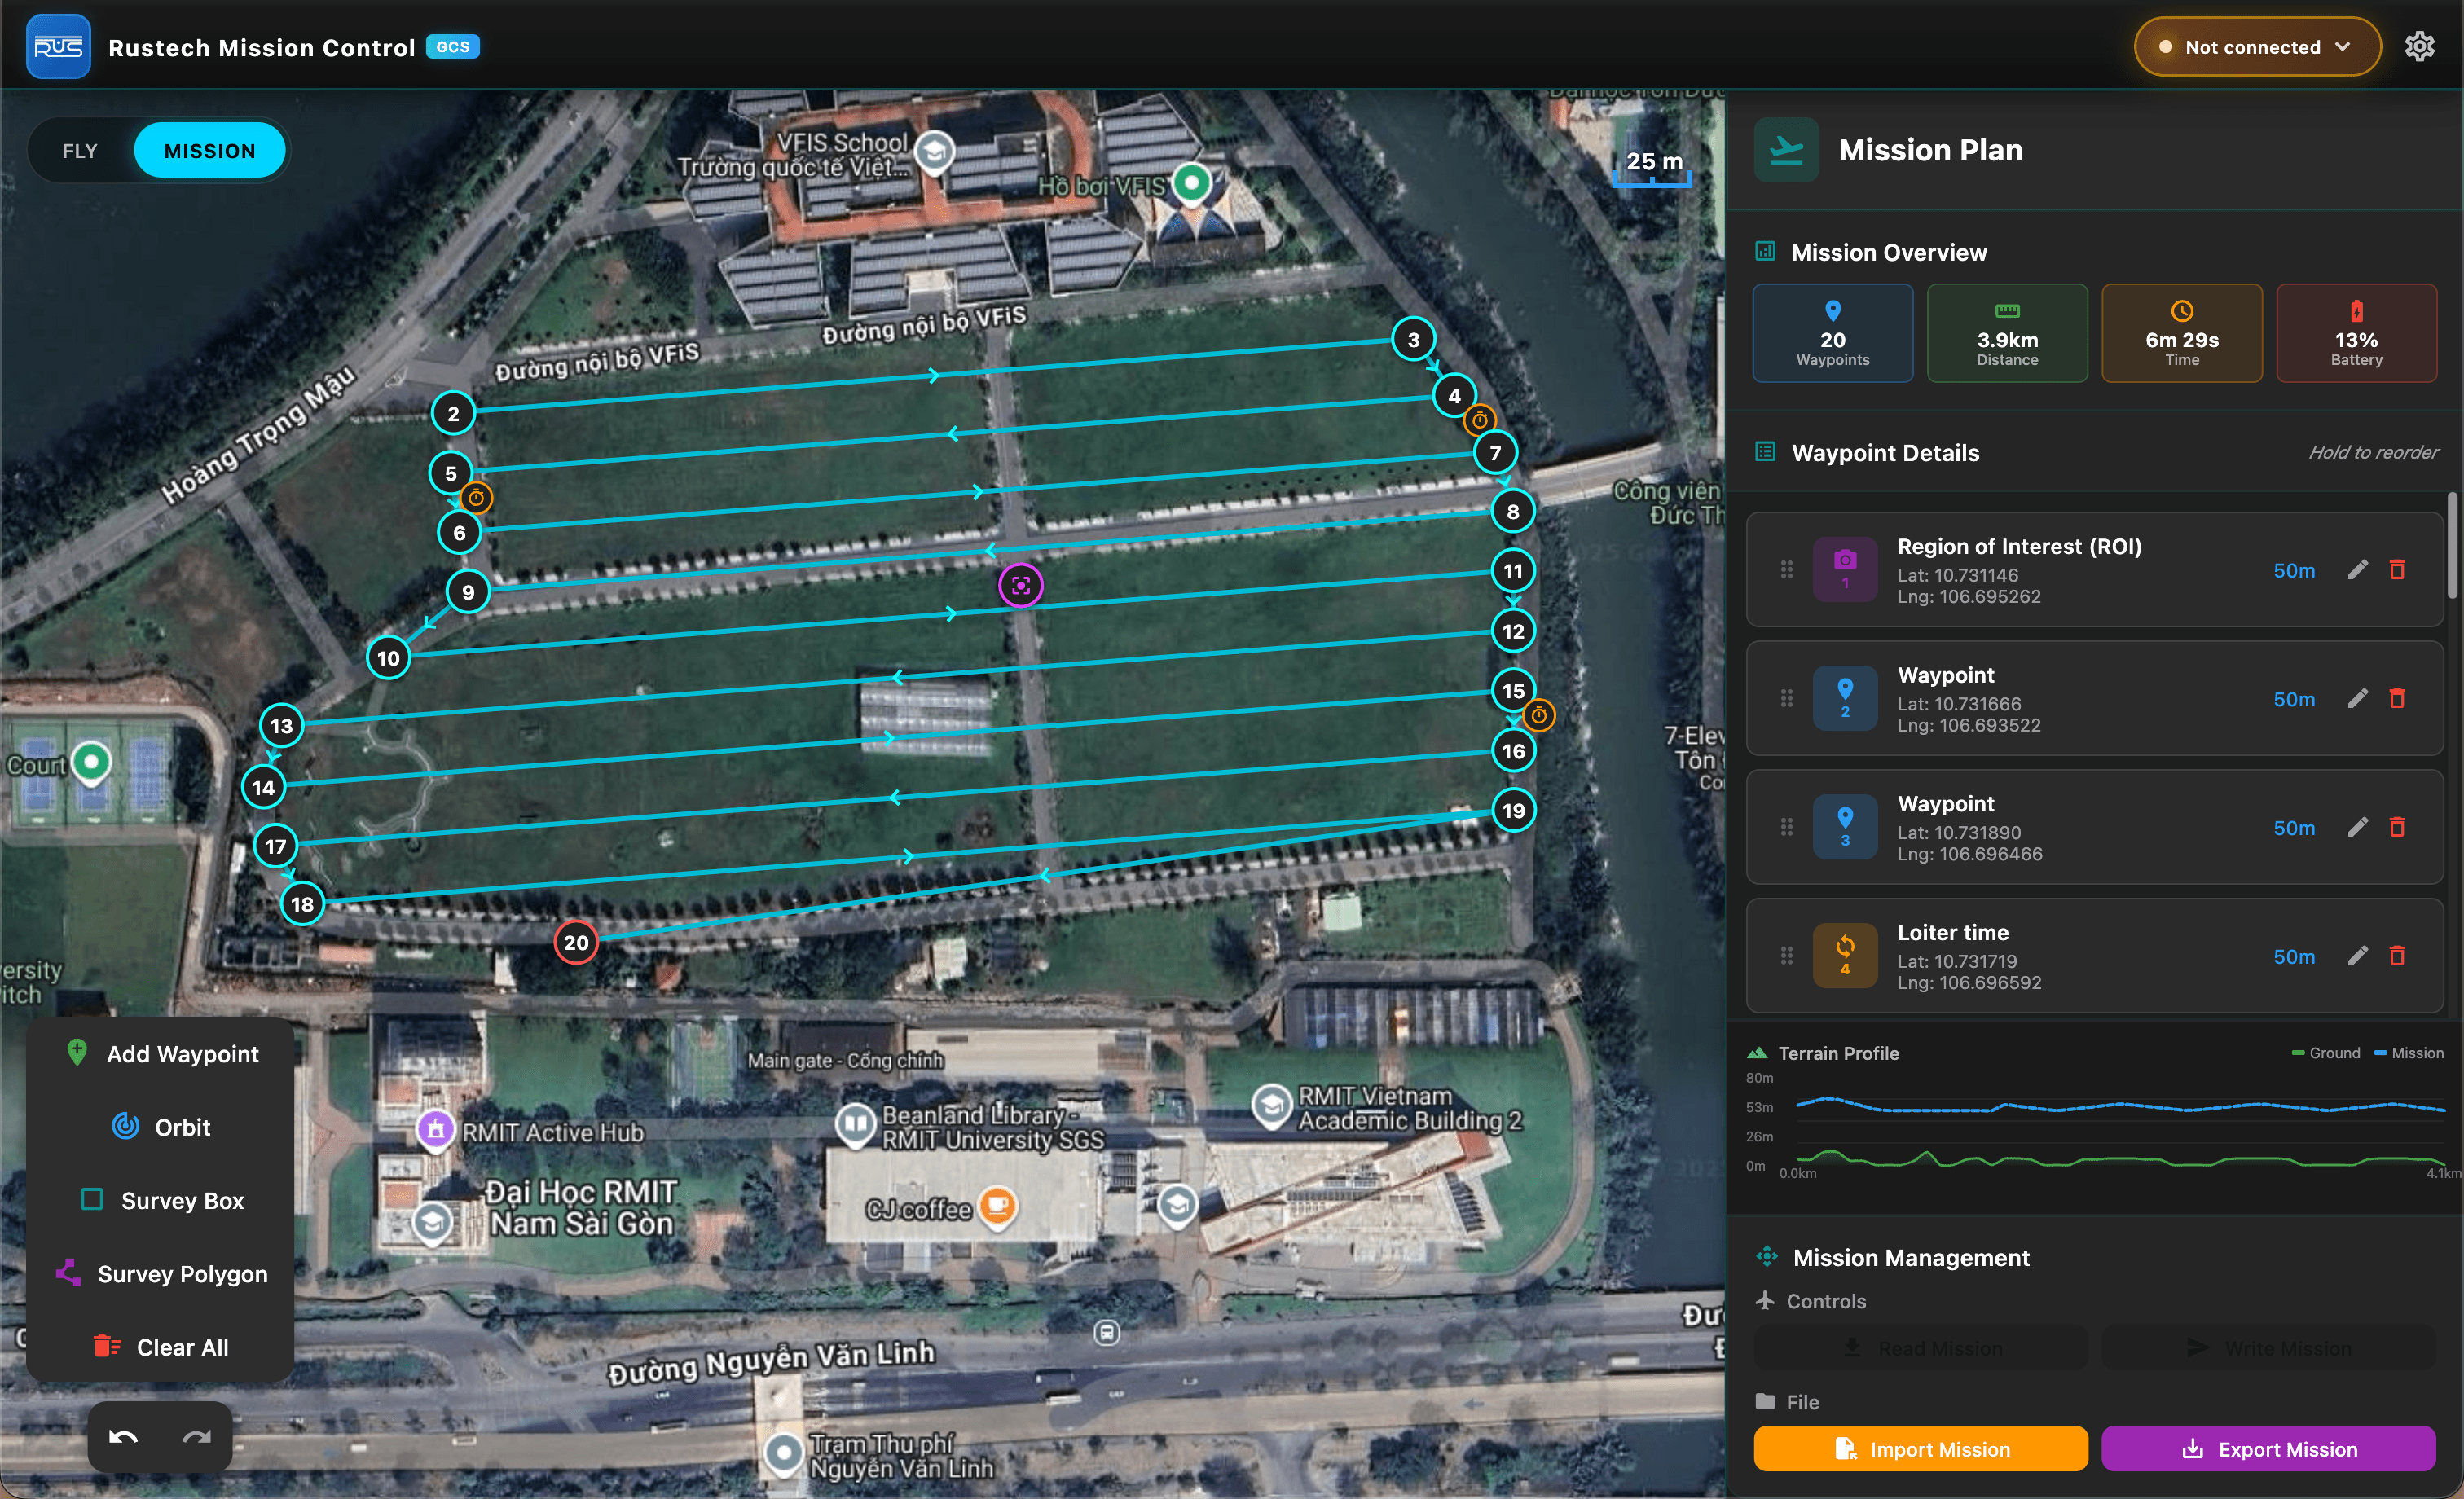Delete waypoint 2 using trash icon

2397,699
